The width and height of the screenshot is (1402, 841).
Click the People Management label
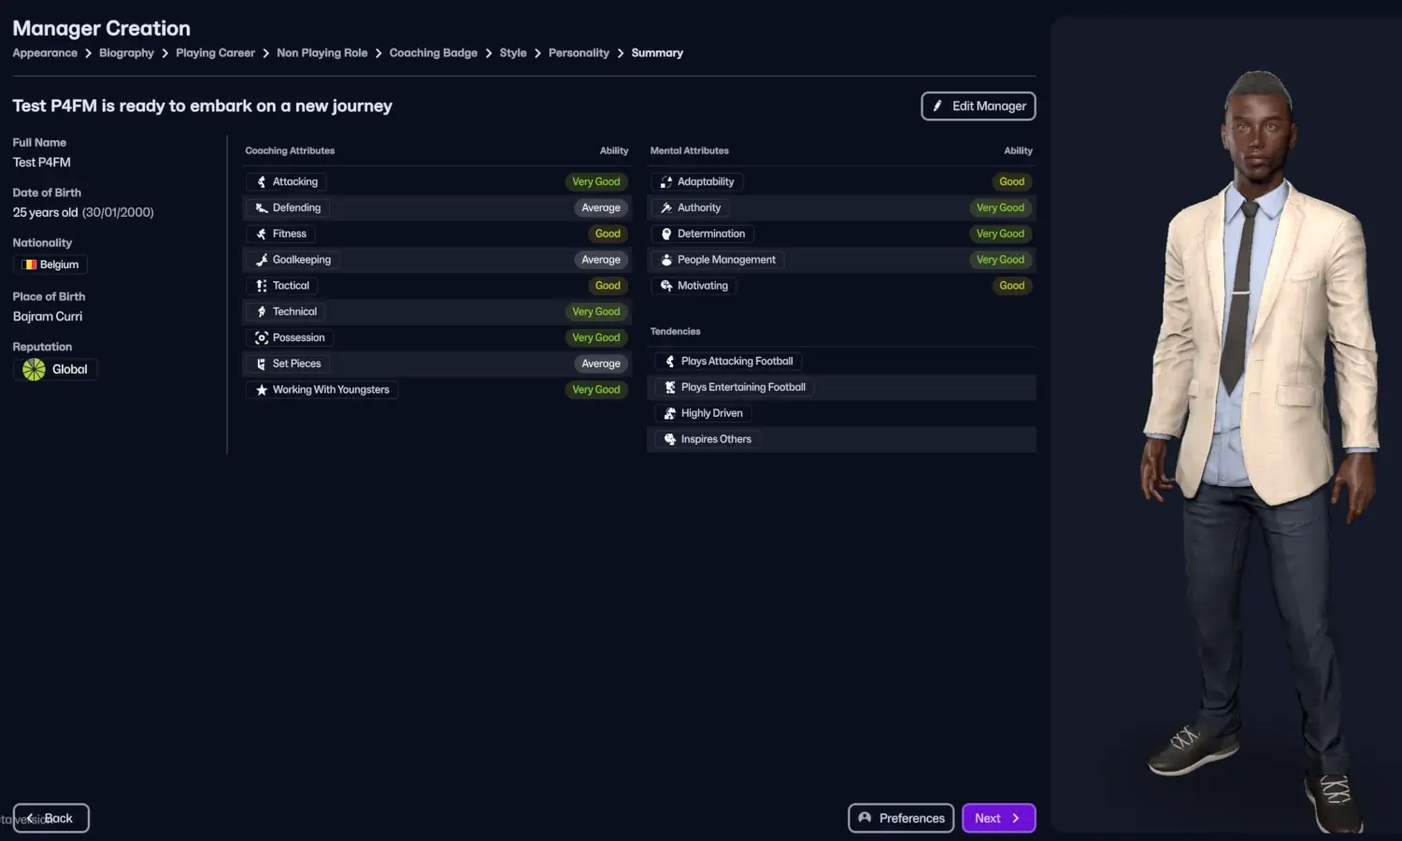click(x=726, y=260)
